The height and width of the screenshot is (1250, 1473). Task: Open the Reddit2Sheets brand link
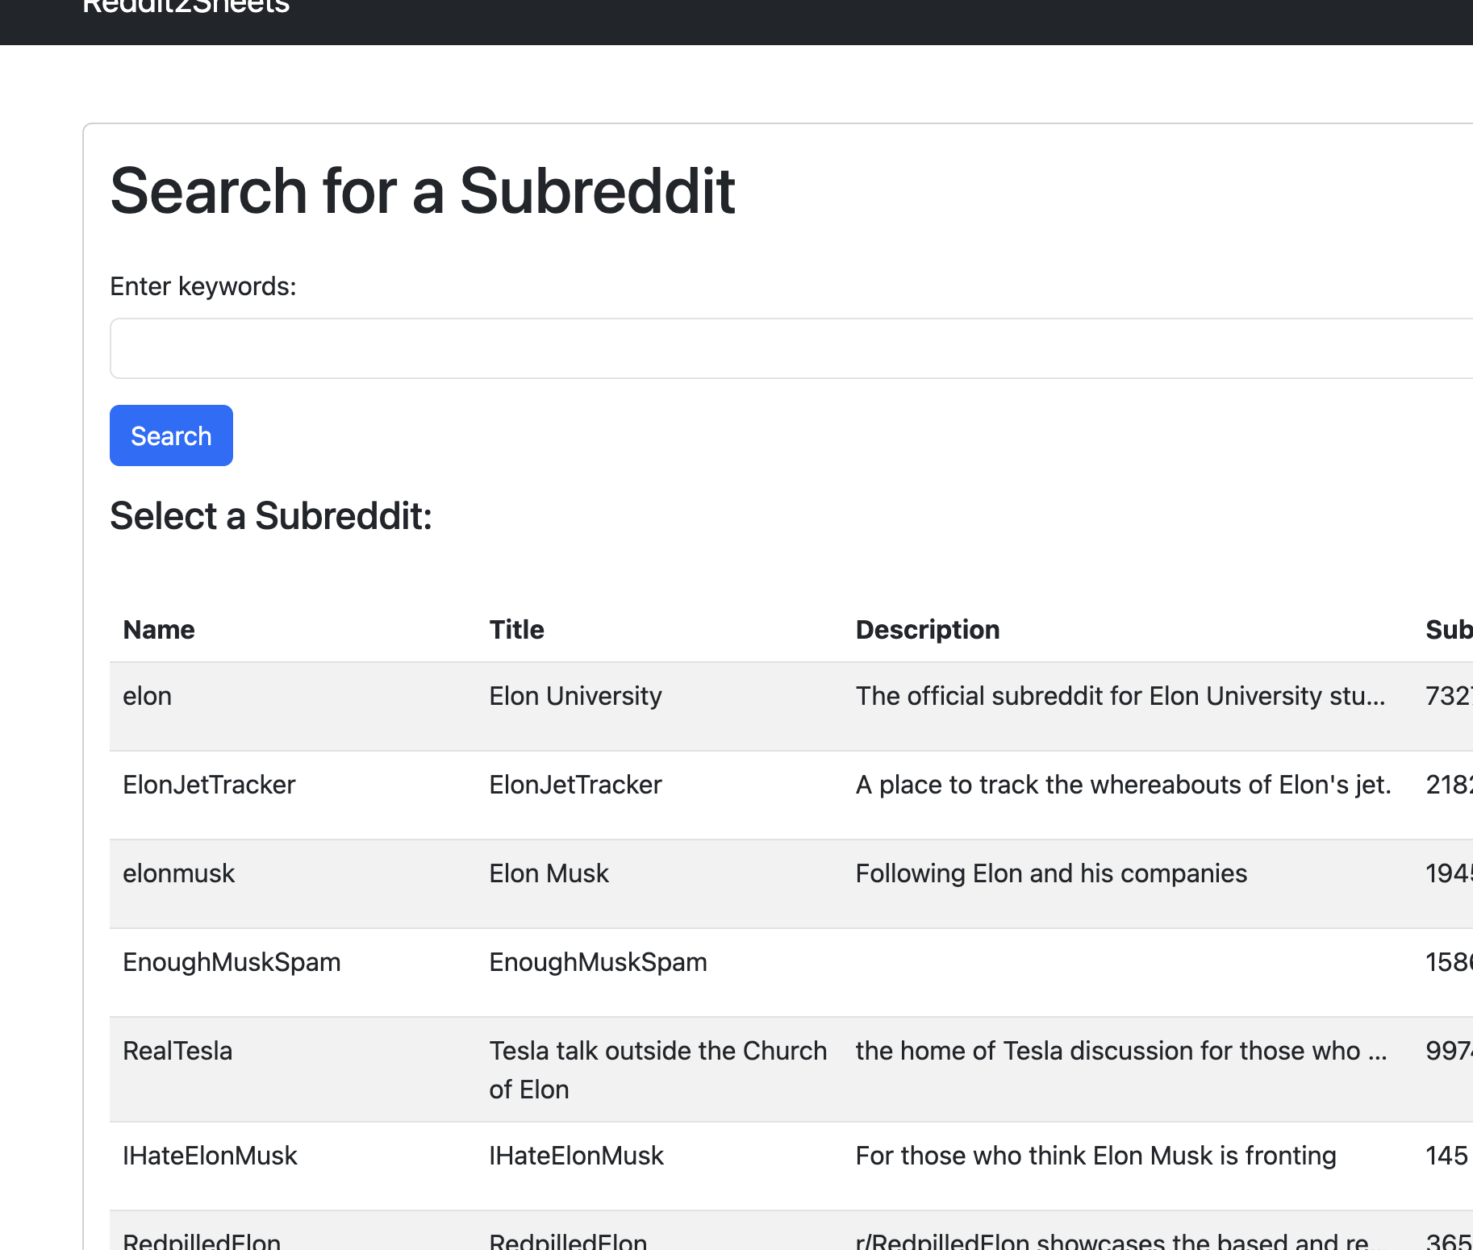186,6
